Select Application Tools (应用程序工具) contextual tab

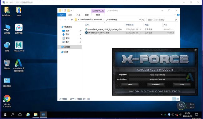pos(98,11)
